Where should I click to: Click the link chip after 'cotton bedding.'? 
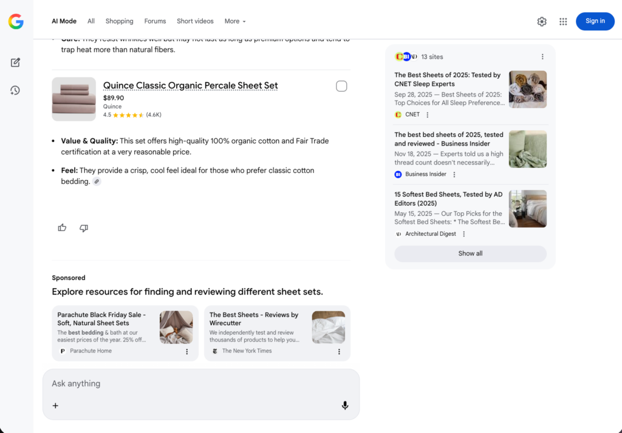(x=97, y=181)
